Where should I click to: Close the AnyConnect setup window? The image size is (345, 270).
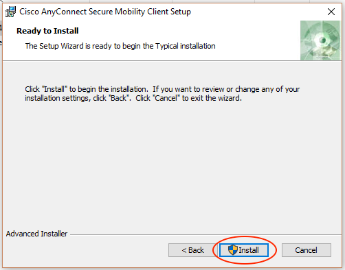pos(331,12)
